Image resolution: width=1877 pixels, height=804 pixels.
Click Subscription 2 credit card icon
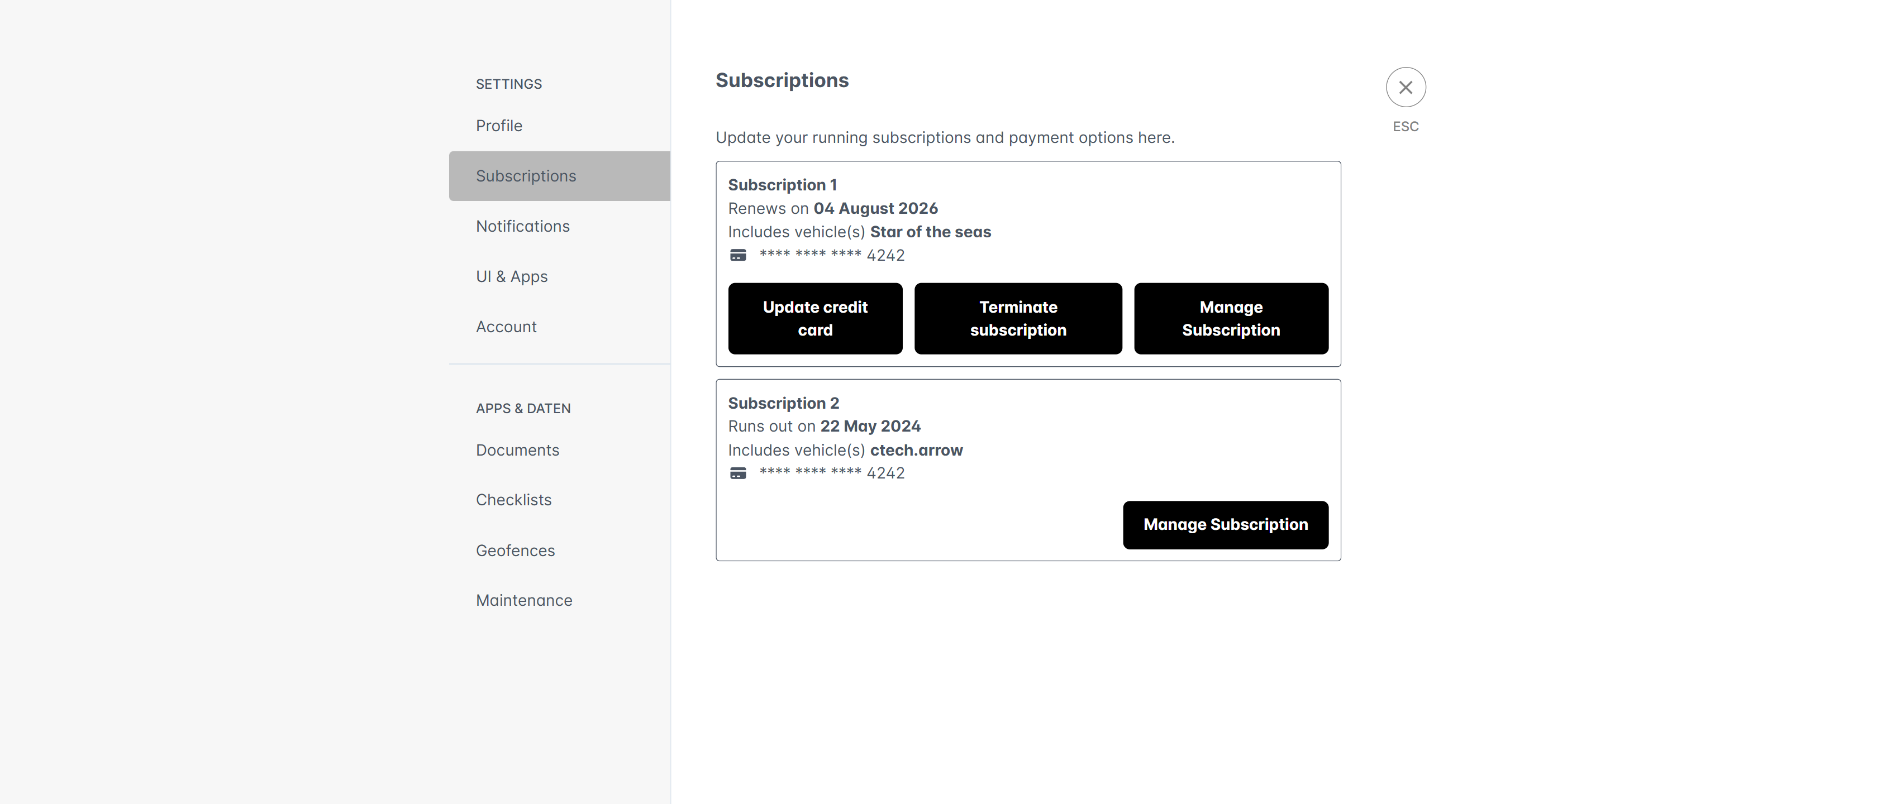tap(737, 473)
